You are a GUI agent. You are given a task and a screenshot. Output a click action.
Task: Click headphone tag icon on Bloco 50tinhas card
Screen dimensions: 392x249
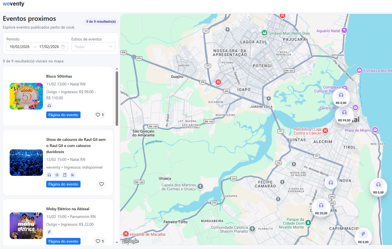pyautogui.click(x=49, y=106)
